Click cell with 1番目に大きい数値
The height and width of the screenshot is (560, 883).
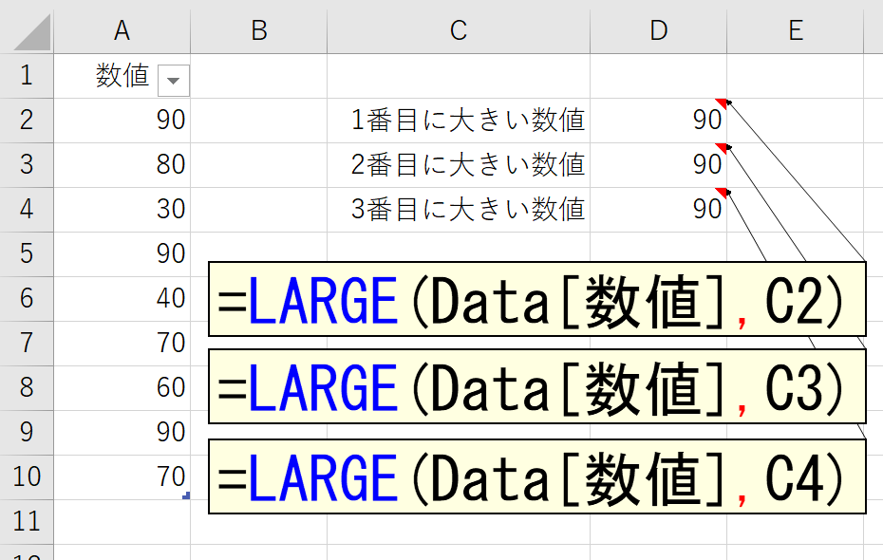click(x=459, y=121)
